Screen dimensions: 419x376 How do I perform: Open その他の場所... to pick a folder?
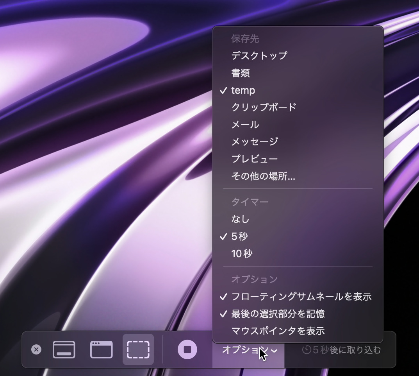click(x=263, y=177)
